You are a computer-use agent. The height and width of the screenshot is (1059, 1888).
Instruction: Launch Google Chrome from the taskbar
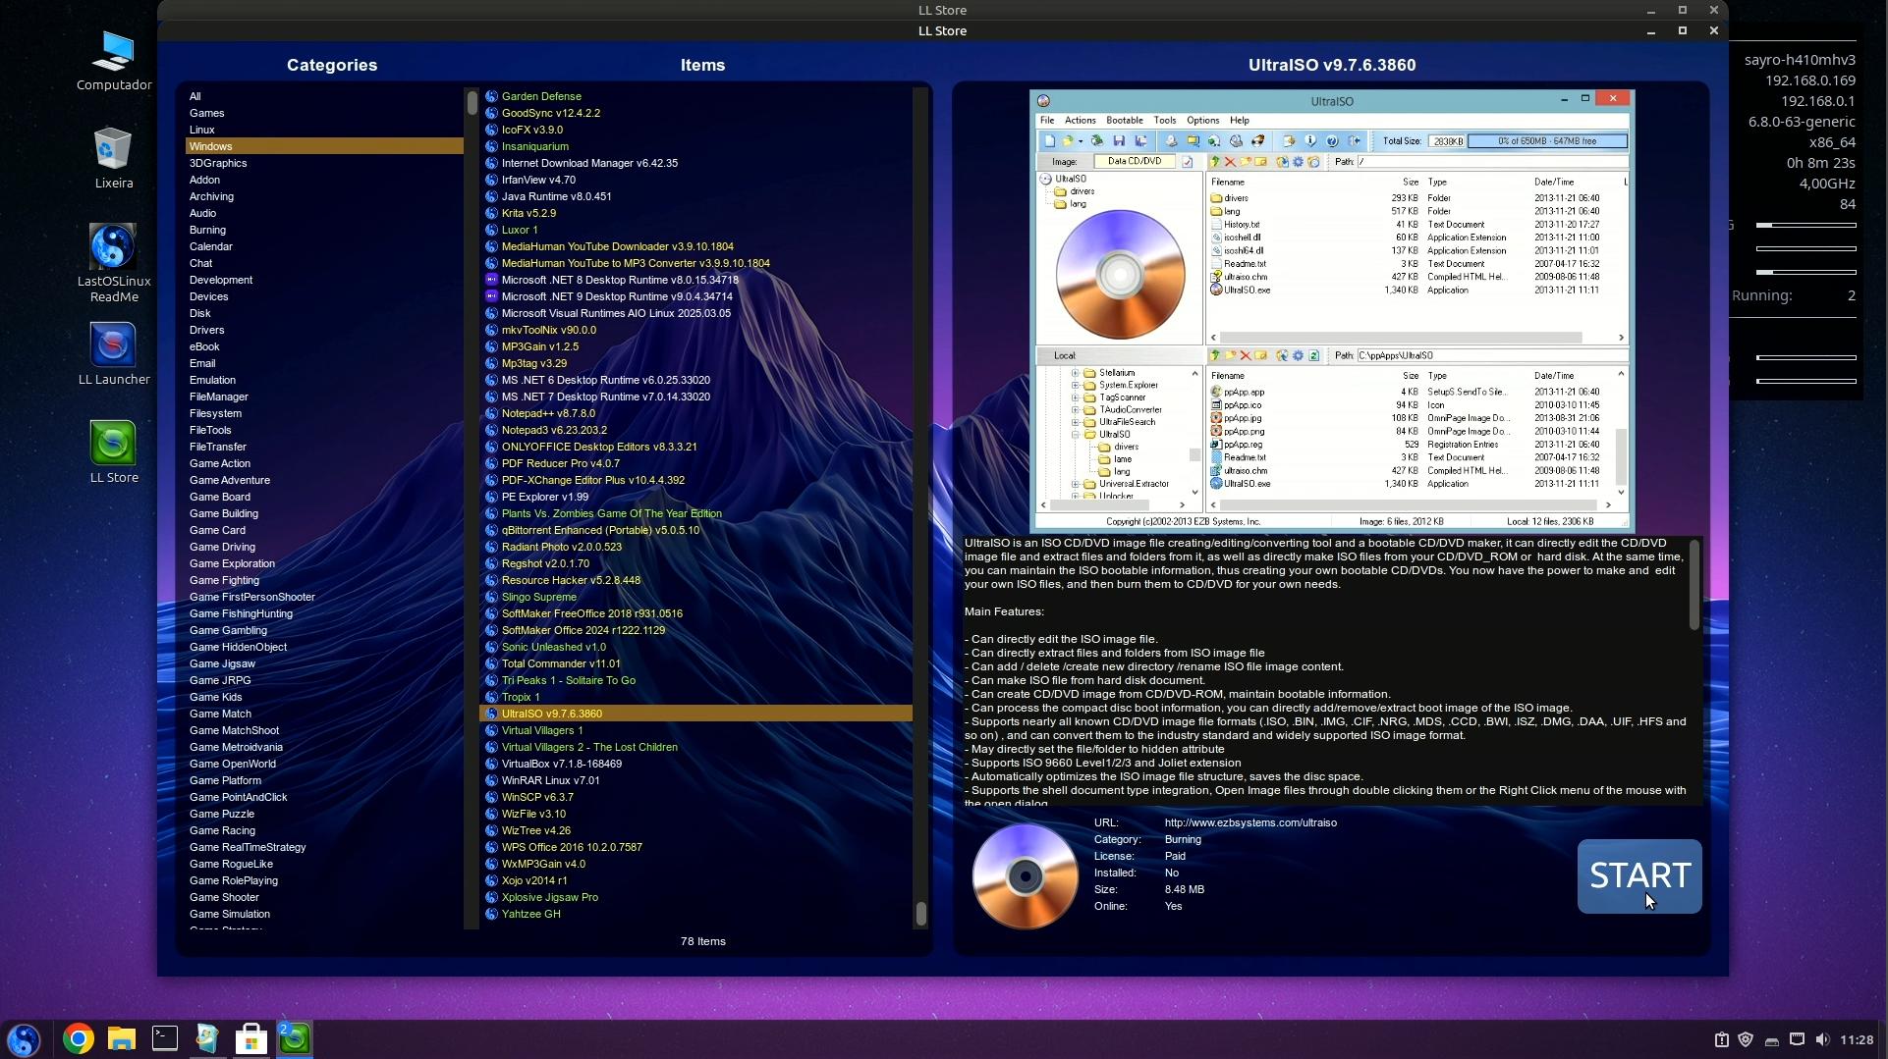pos(77,1038)
